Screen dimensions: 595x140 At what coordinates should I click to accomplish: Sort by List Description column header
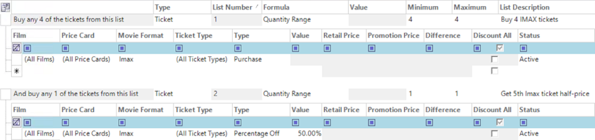(546, 7)
